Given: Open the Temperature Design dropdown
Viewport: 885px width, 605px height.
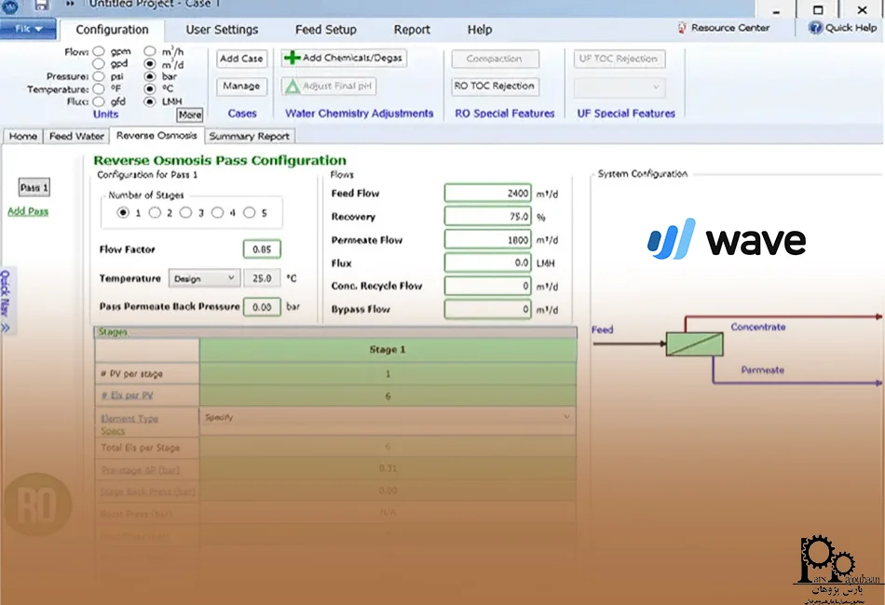Looking at the screenshot, I should 204,278.
